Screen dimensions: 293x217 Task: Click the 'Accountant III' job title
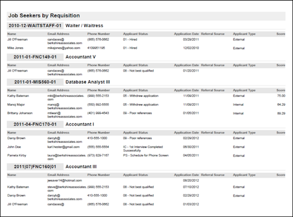point(81,167)
